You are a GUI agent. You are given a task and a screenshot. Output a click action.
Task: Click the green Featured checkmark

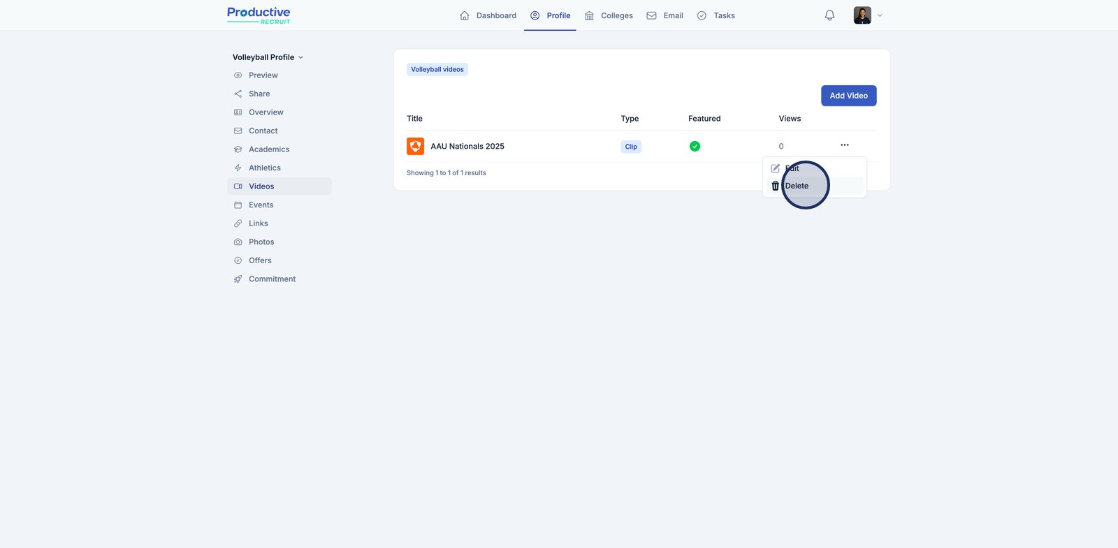pos(695,147)
